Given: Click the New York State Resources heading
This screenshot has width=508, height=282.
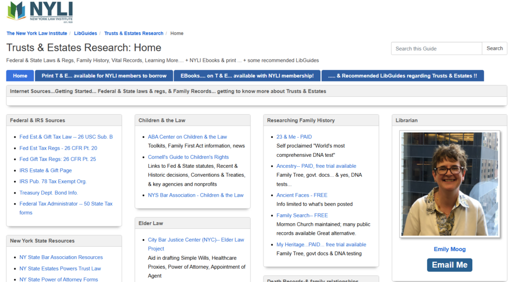Looking at the screenshot, I should pyautogui.click(x=42, y=241).
